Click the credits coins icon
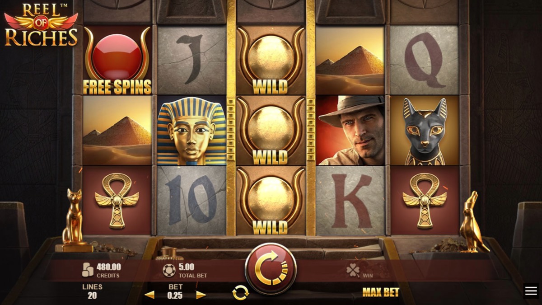Viewport: 542px width, 305px height. 88,270
